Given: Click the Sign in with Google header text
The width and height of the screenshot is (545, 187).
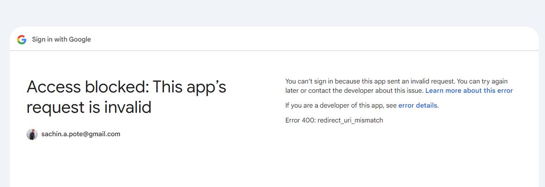Looking at the screenshot, I should point(61,39).
